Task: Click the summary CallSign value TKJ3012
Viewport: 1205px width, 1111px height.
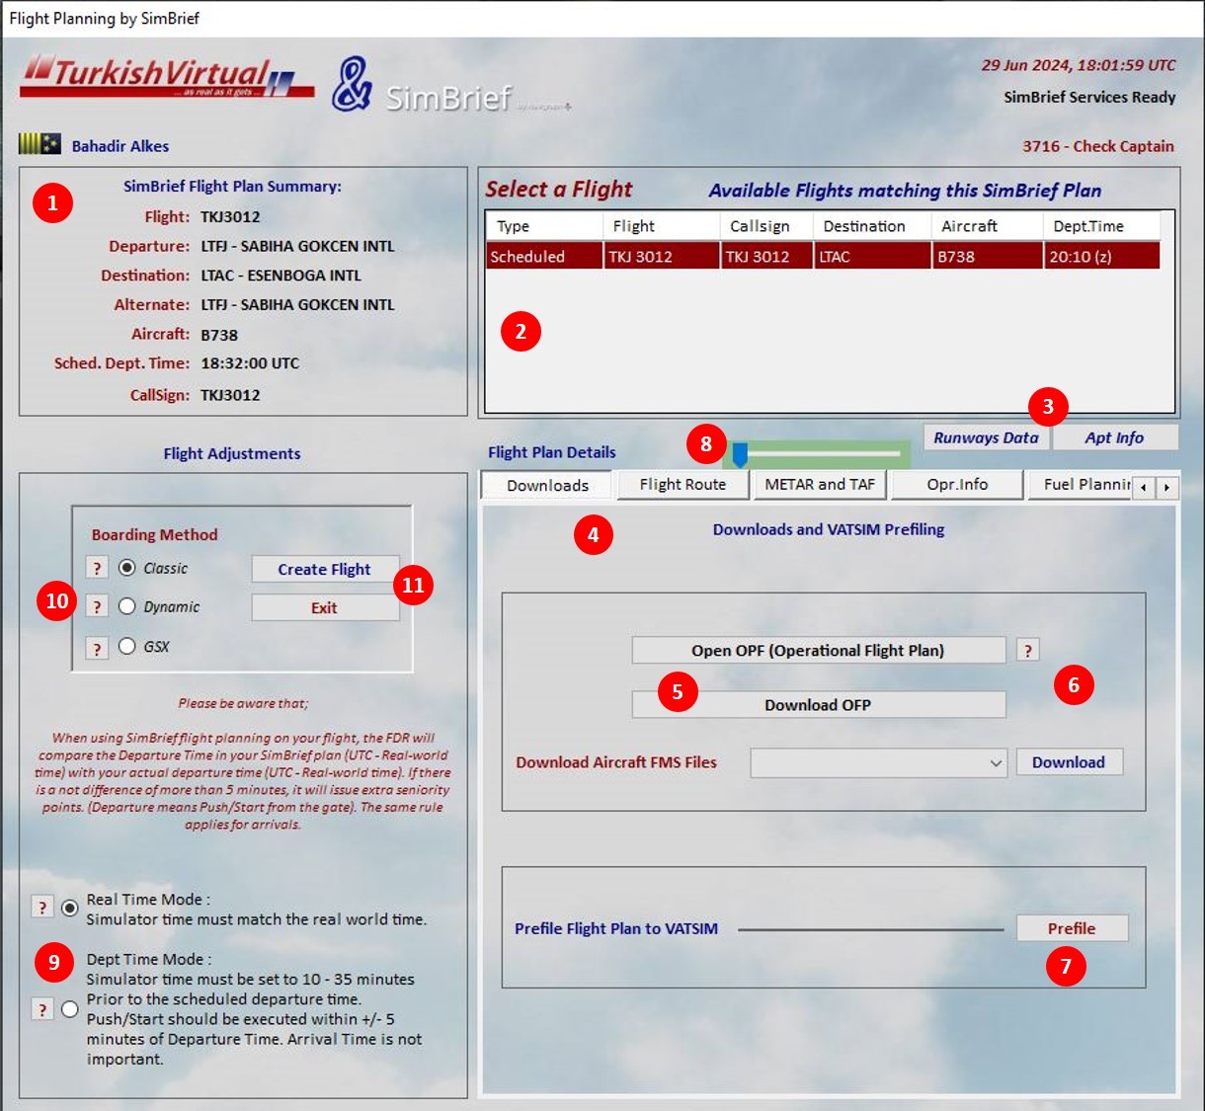Action: point(230,395)
